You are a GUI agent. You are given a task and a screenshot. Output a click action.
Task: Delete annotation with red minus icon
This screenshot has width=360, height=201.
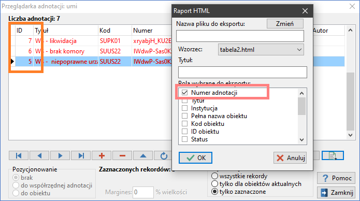click(x=122, y=155)
